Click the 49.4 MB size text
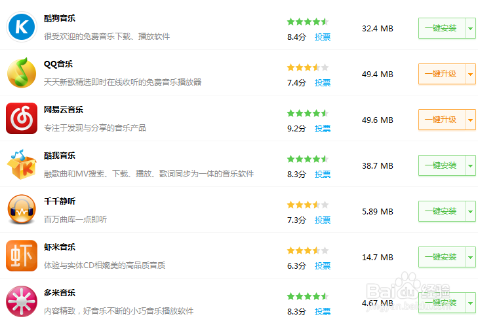This screenshot has width=478, height=323. pyautogui.click(x=378, y=74)
